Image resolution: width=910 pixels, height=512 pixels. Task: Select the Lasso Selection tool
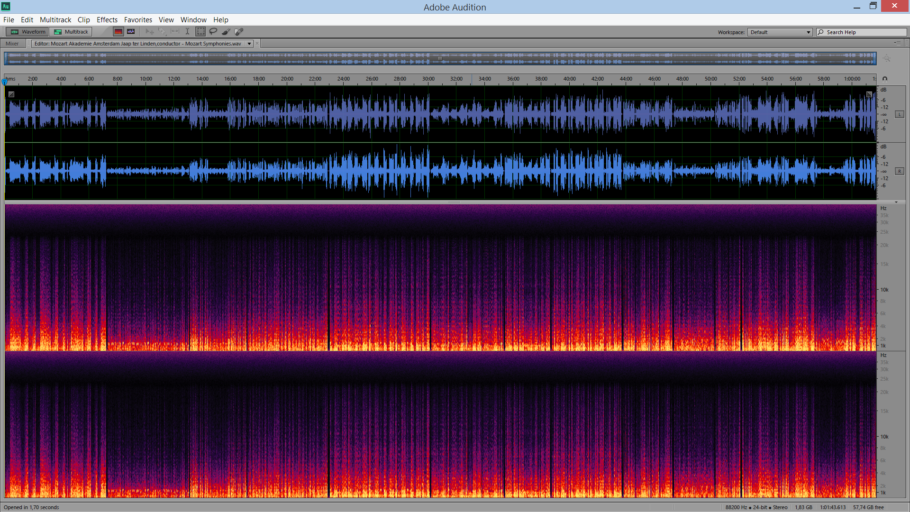point(213,32)
